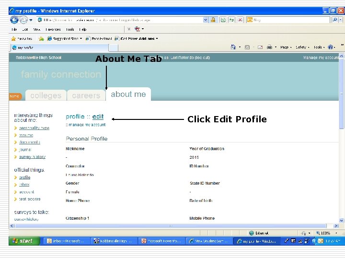Viewport: 345px width, 259px height.
Task: Click the search magnifier button
Action: coord(334,20)
